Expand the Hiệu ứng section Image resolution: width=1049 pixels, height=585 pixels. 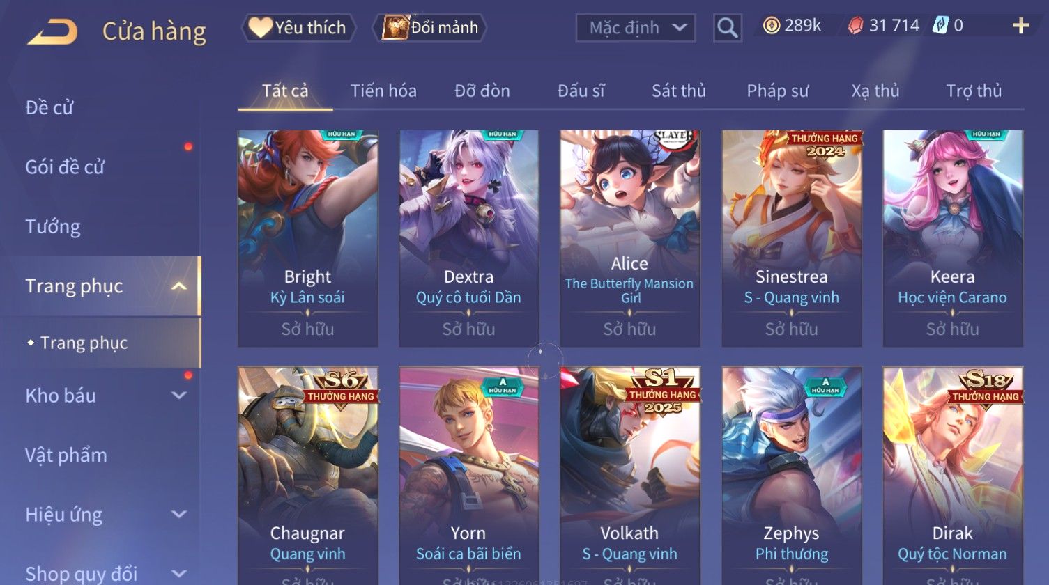coord(179,515)
